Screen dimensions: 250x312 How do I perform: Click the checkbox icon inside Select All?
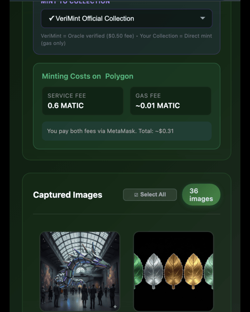coord(136,195)
